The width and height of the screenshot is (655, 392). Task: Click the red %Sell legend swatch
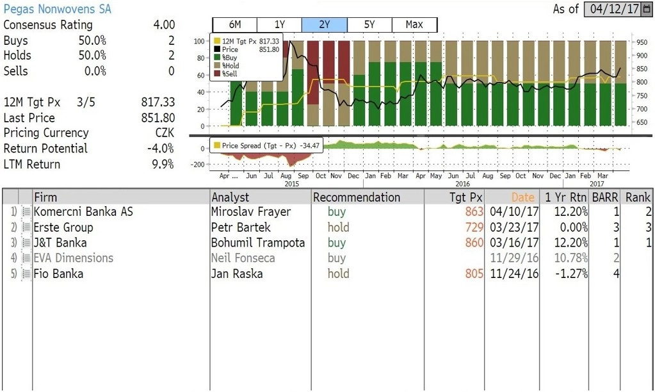tap(217, 74)
